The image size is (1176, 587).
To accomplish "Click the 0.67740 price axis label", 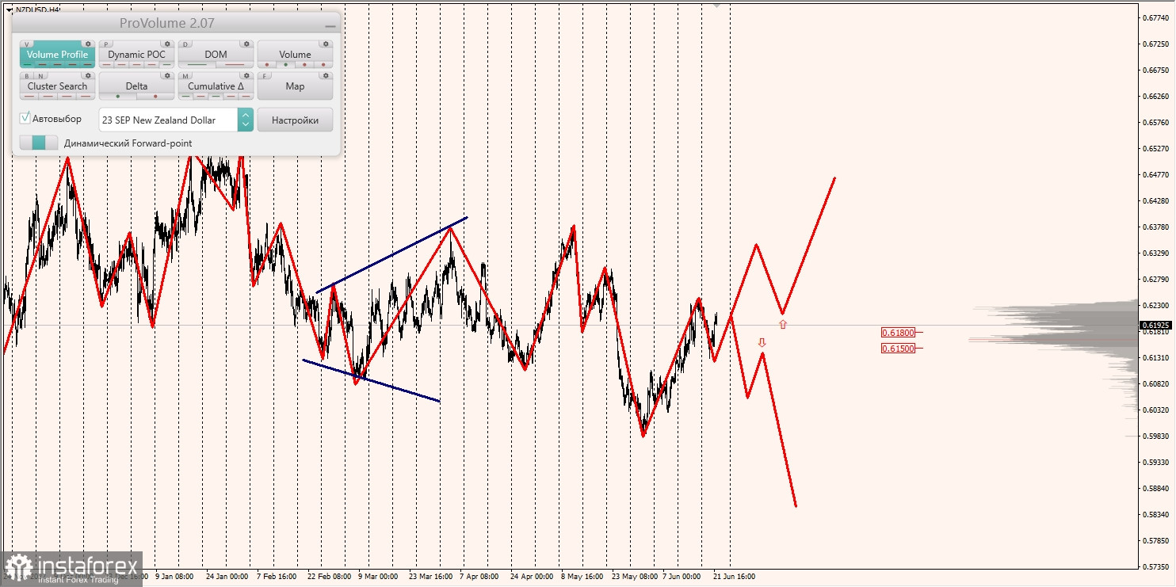I will [x=1156, y=18].
